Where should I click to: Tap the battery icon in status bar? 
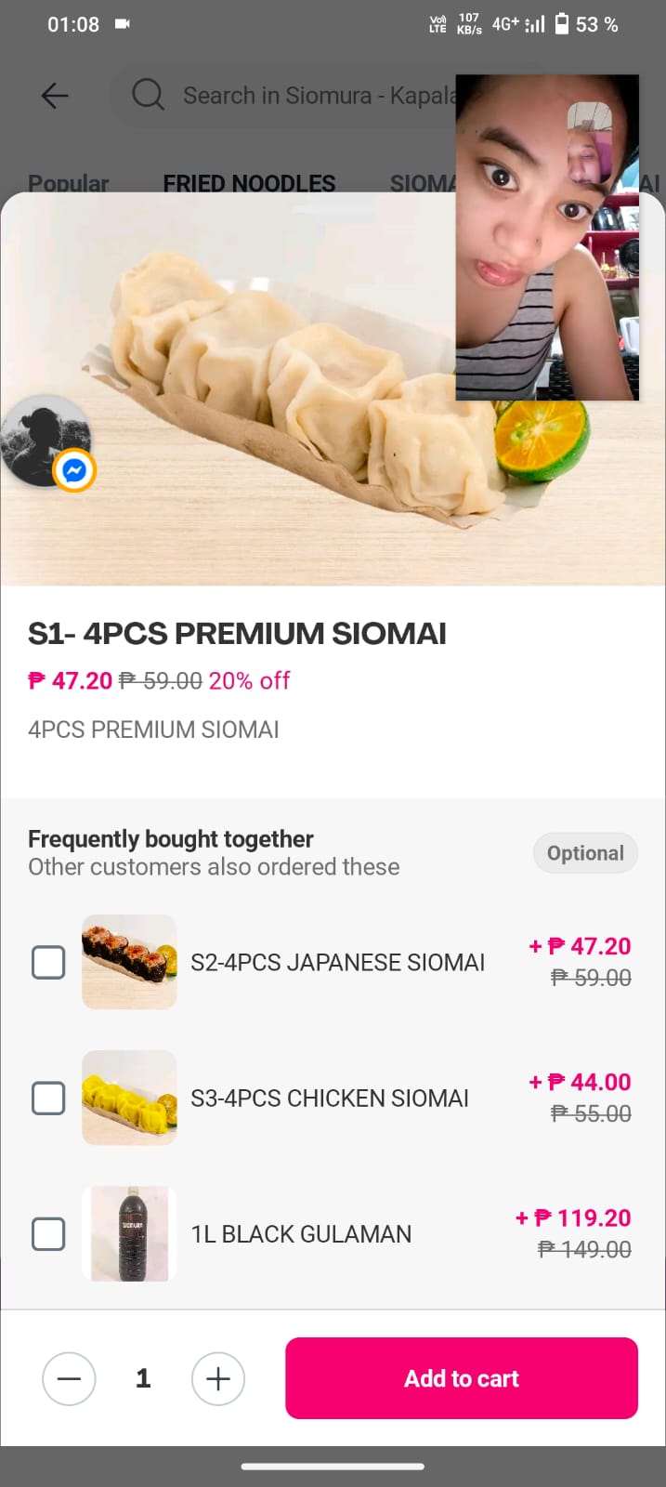coord(561,24)
